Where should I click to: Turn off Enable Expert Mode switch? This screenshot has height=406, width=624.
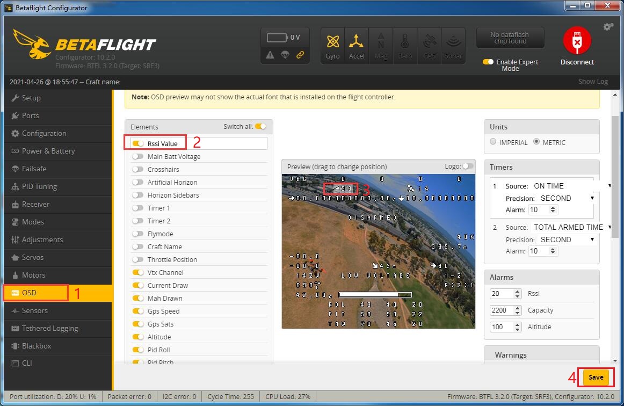(x=488, y=62)
